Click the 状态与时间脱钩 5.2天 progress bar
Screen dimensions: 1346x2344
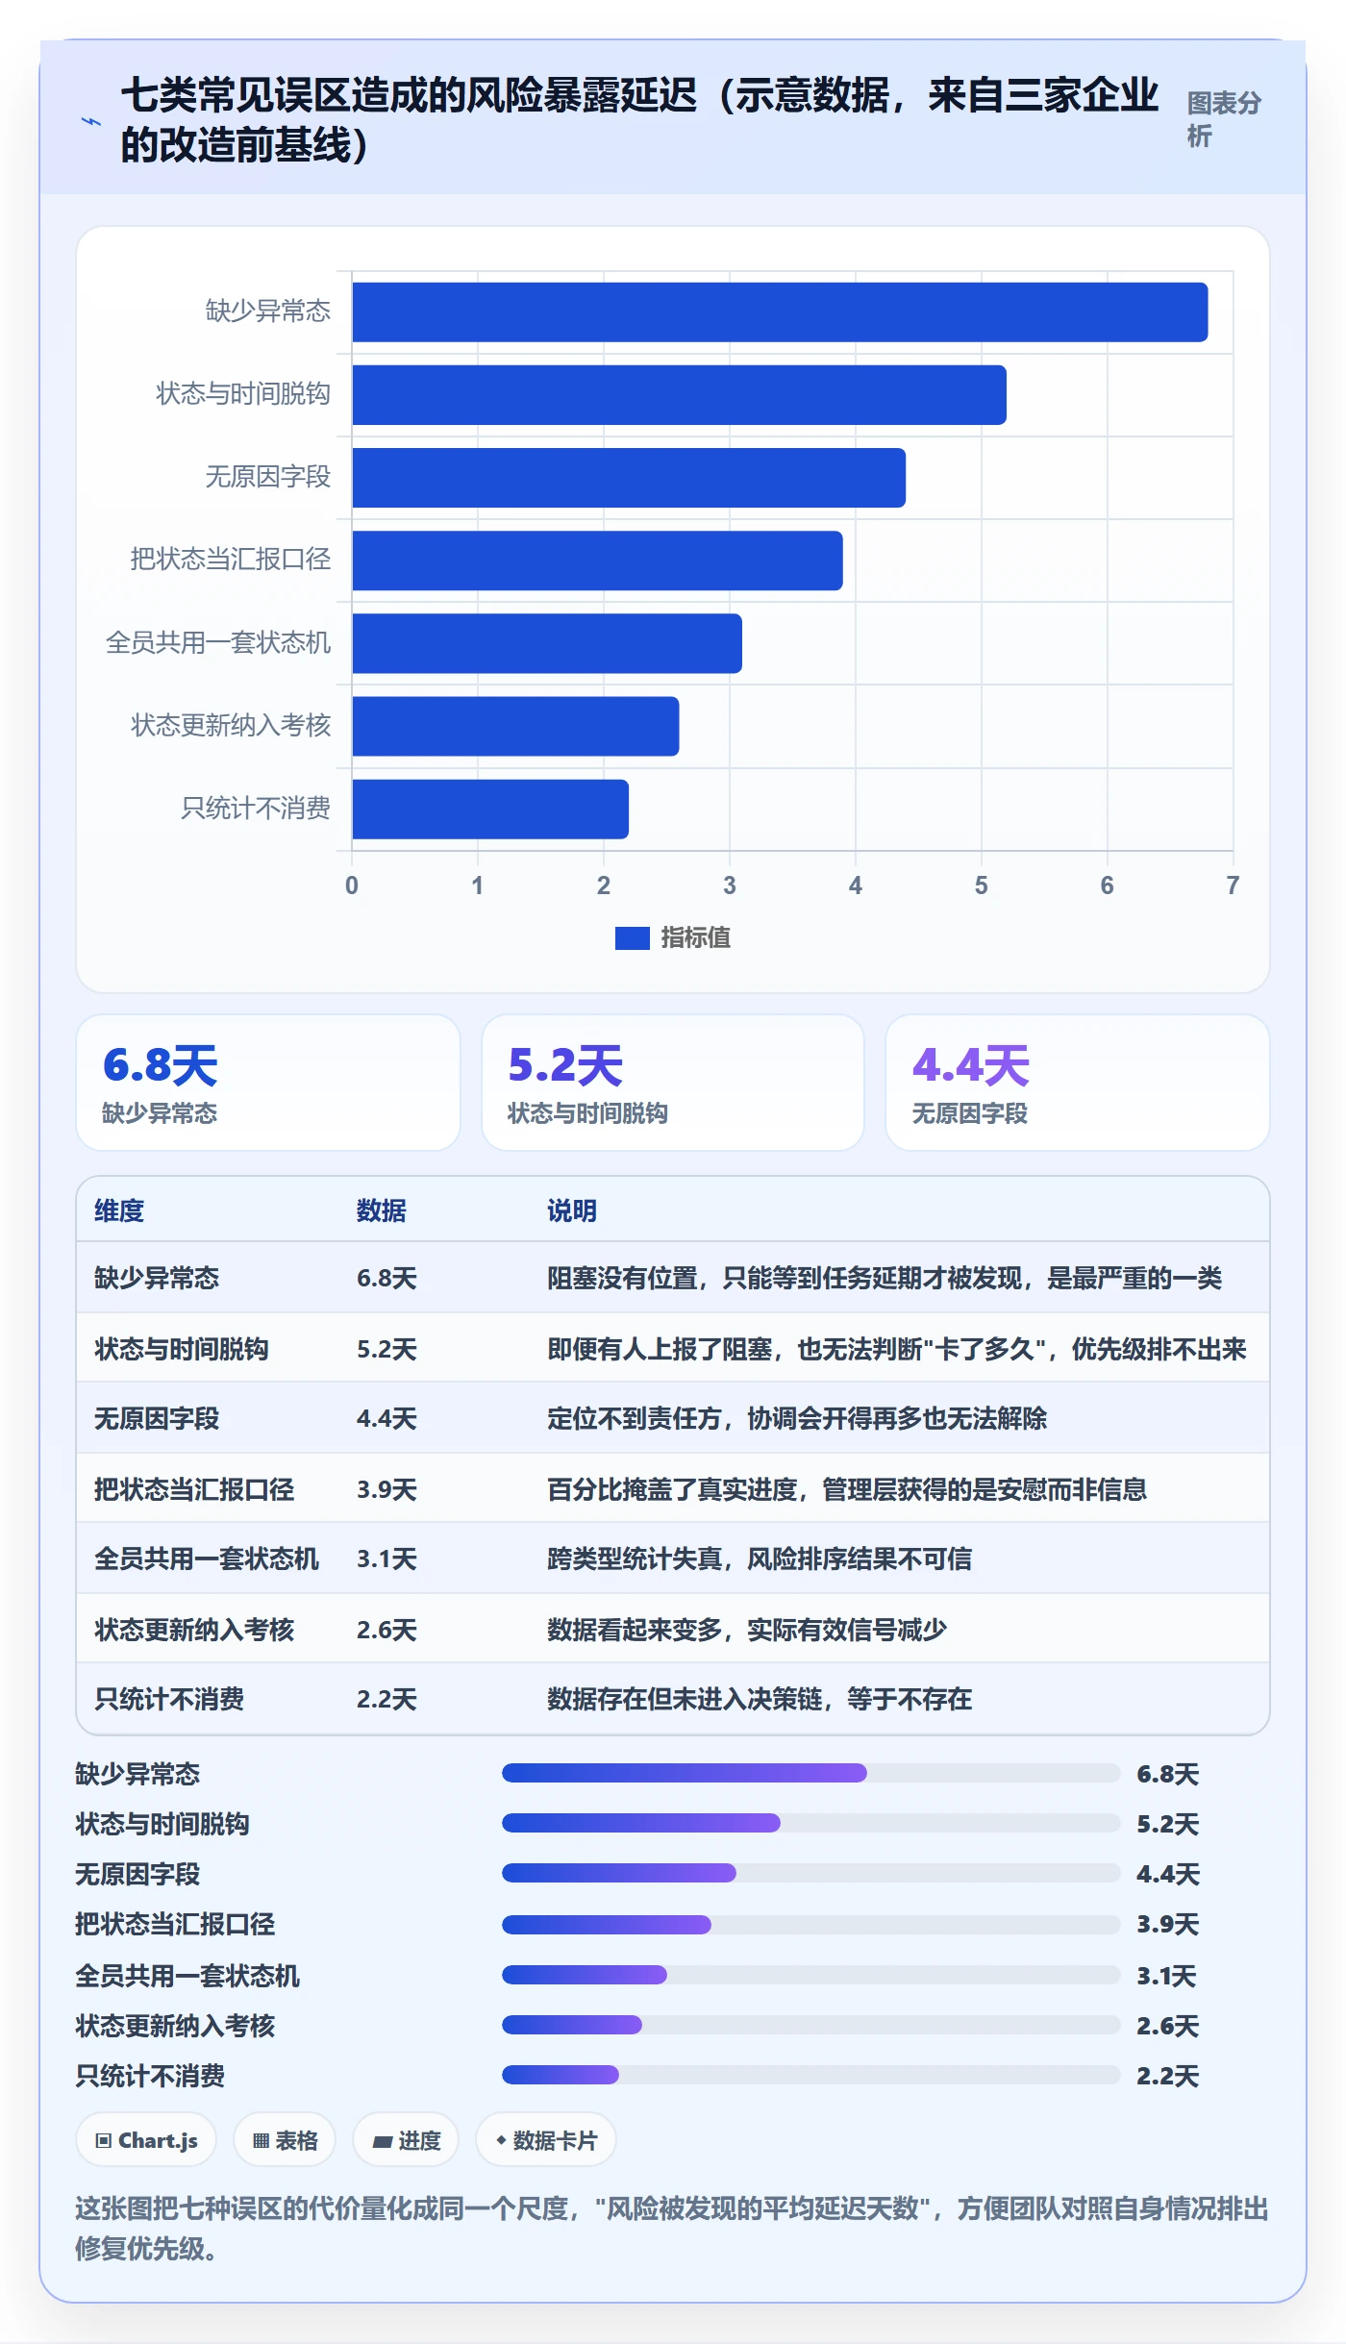coord(811,1823)
